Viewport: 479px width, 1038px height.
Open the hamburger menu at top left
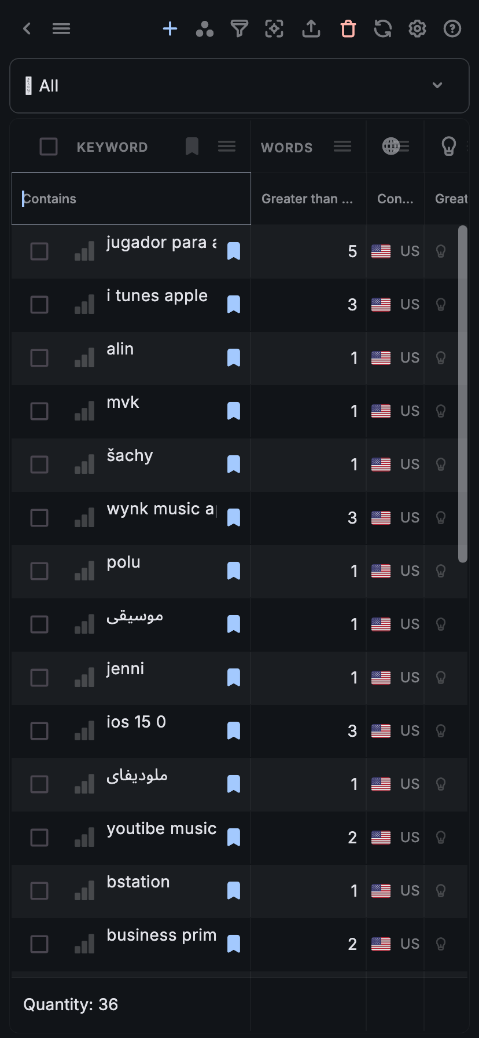(61, 28)
